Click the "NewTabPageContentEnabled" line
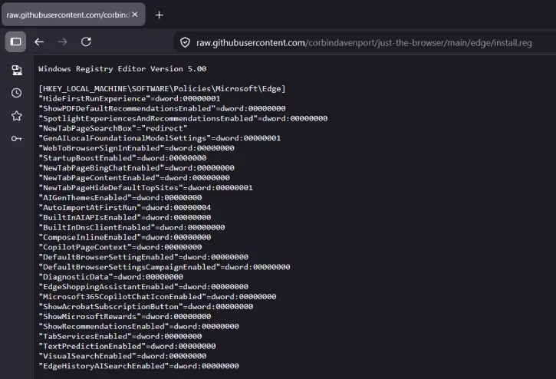The image size is (556, 379). [x=134, y=178]
